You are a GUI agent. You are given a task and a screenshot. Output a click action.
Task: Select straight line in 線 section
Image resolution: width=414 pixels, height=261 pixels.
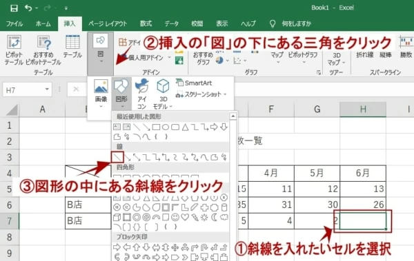point(117,157)
